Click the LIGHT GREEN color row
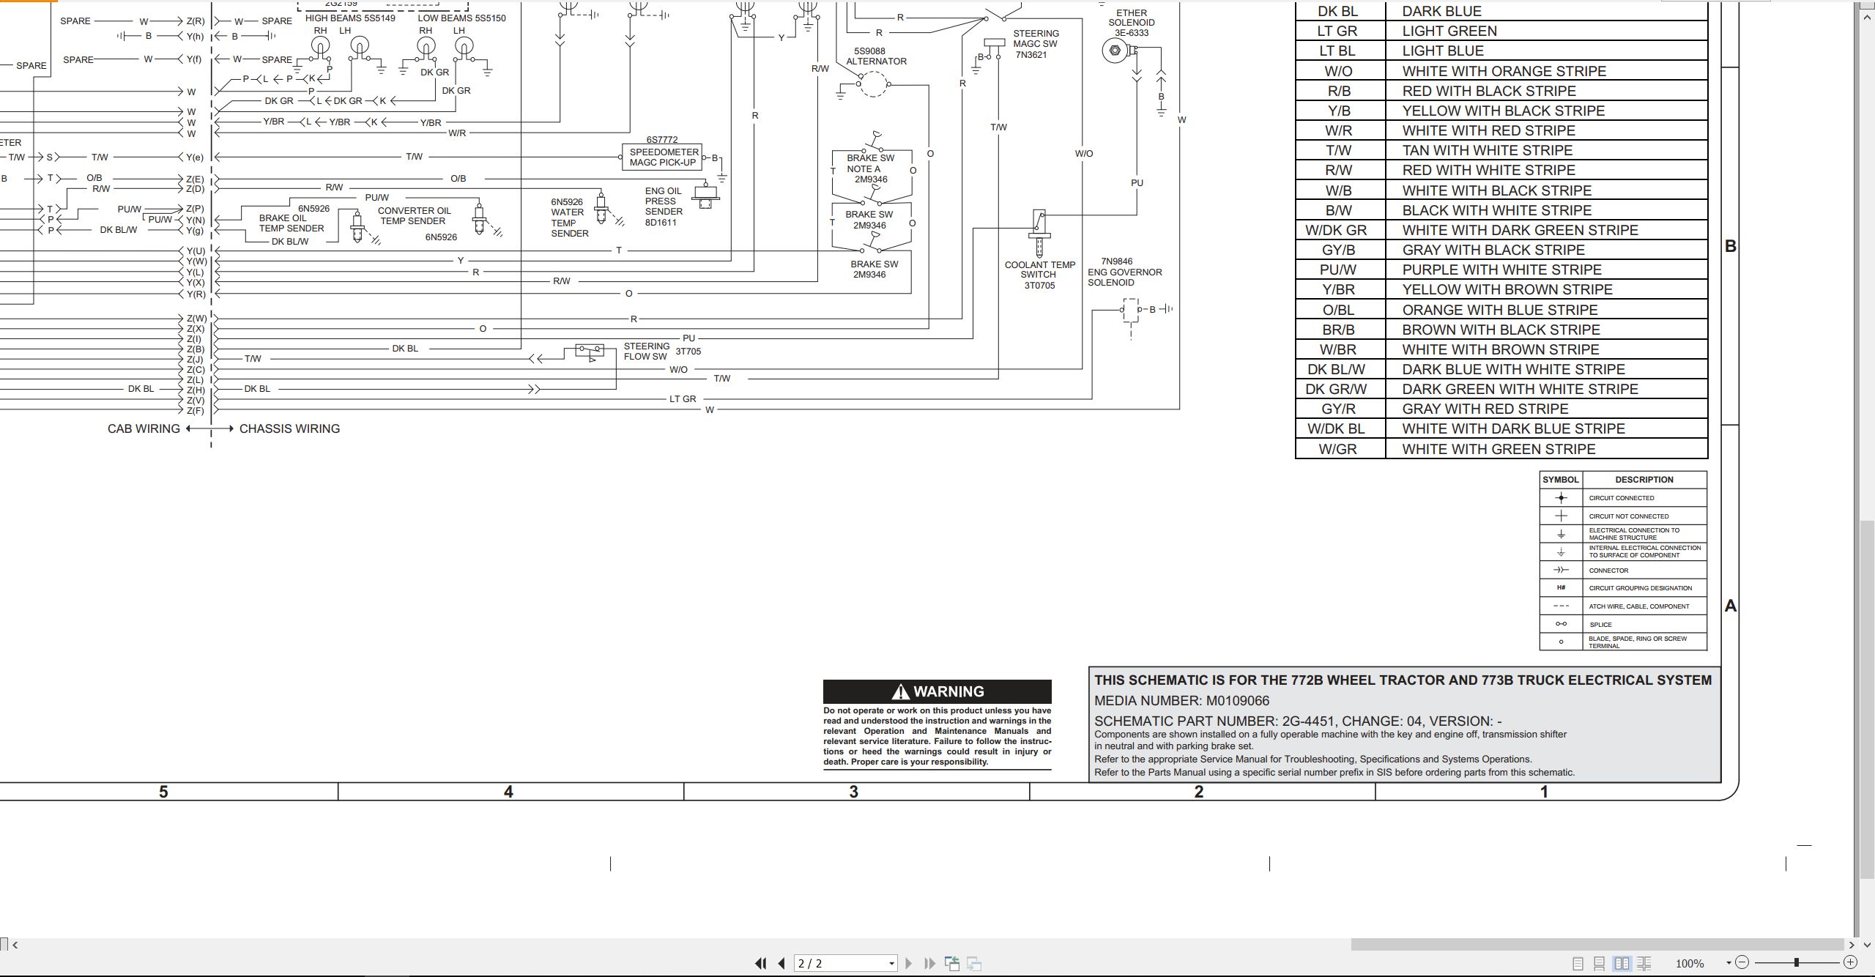Viewport: 1875px width, 977px height. (x=1501, y=31)
